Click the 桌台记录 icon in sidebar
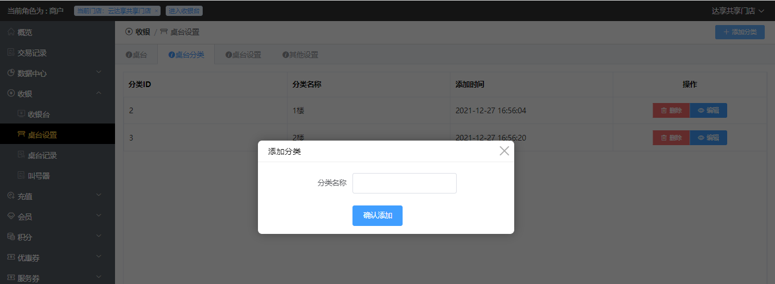The width and height of the screenshot is (775, 284). (22, 155)
